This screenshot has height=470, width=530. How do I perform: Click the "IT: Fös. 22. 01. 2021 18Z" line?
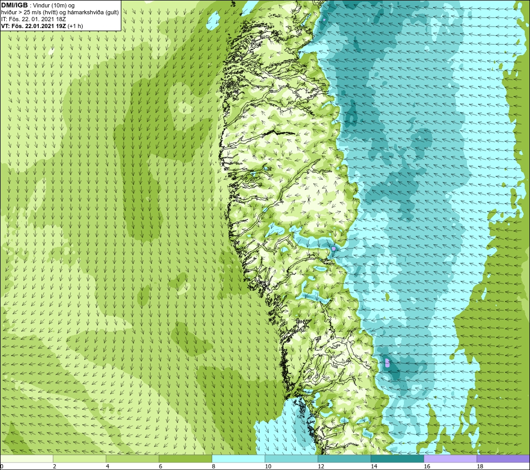click(x=33, y=19)
